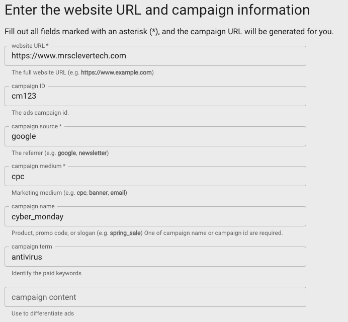Click the bold 'email' example word
The width and height of the screenshot is (348, 322).
tap(118, 193)
